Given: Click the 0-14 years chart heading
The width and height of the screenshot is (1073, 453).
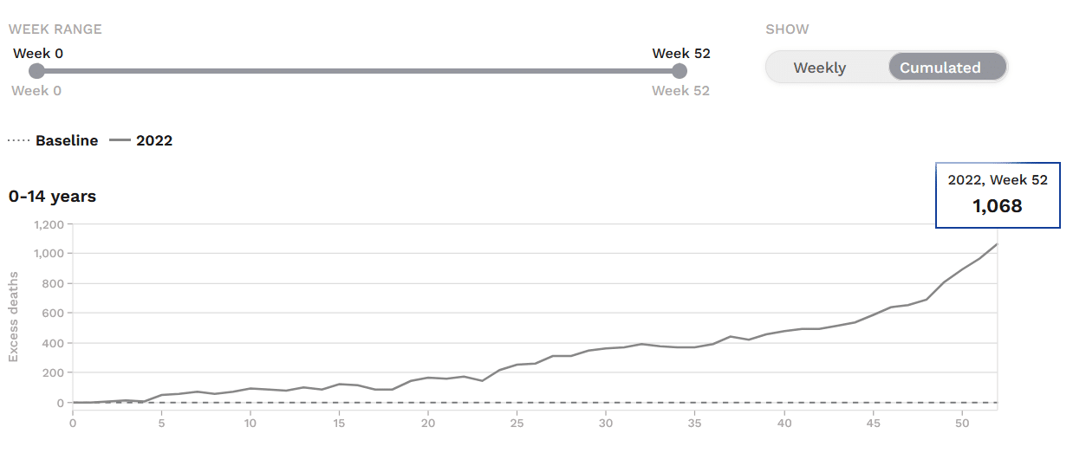Looking at the screenshot, I should 52,197.
